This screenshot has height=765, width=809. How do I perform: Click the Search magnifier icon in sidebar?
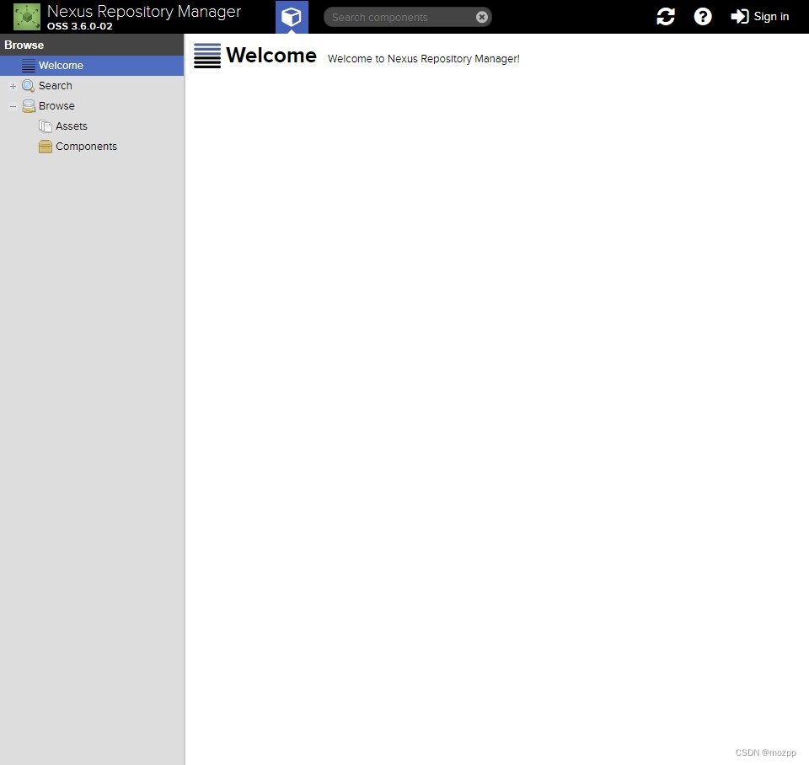click(29, 86)
